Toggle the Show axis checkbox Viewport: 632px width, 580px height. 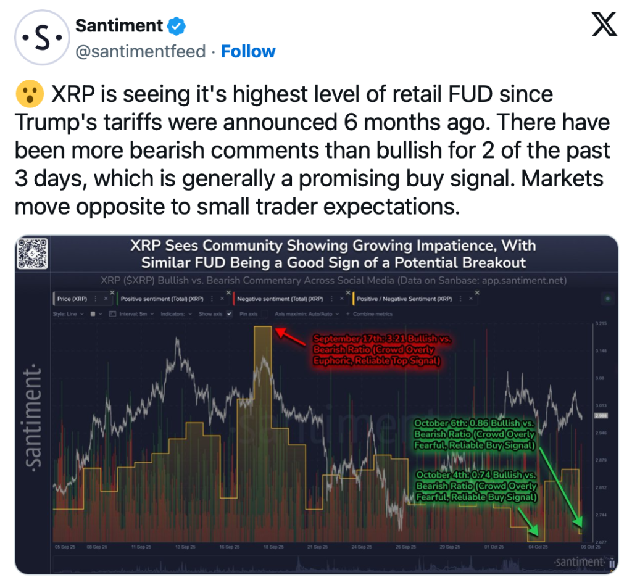click(230, 314)
